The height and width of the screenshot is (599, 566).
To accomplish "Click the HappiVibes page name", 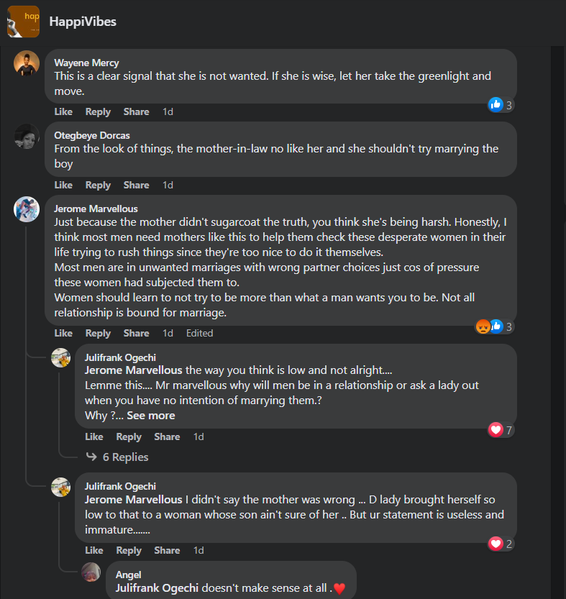I will click(x=83, y=22).
